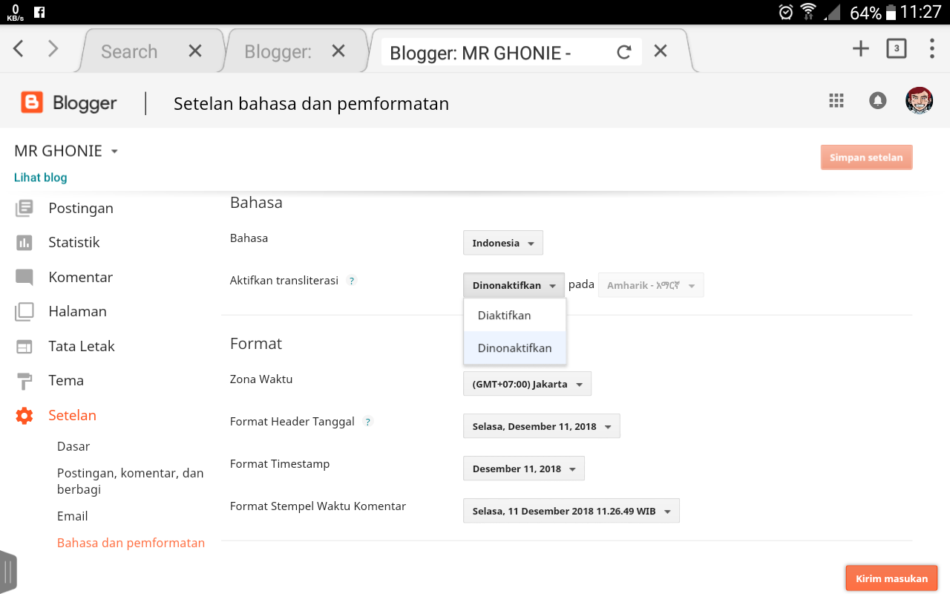
Task: Open a new browser tab with plus
Action: coord(860,49)
